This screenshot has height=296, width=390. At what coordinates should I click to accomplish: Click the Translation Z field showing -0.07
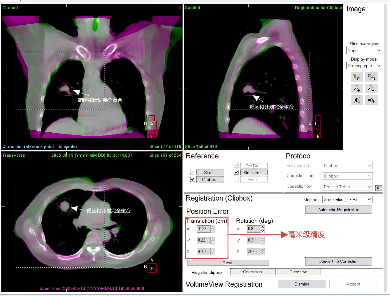coord(204,251)
